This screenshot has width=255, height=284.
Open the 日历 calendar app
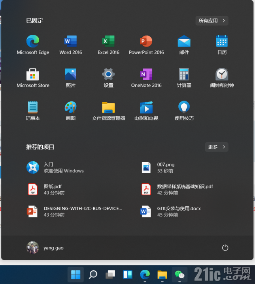pos(222,45)
